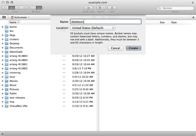Expand the erlang-R14B03 folder

click(3, 56)
